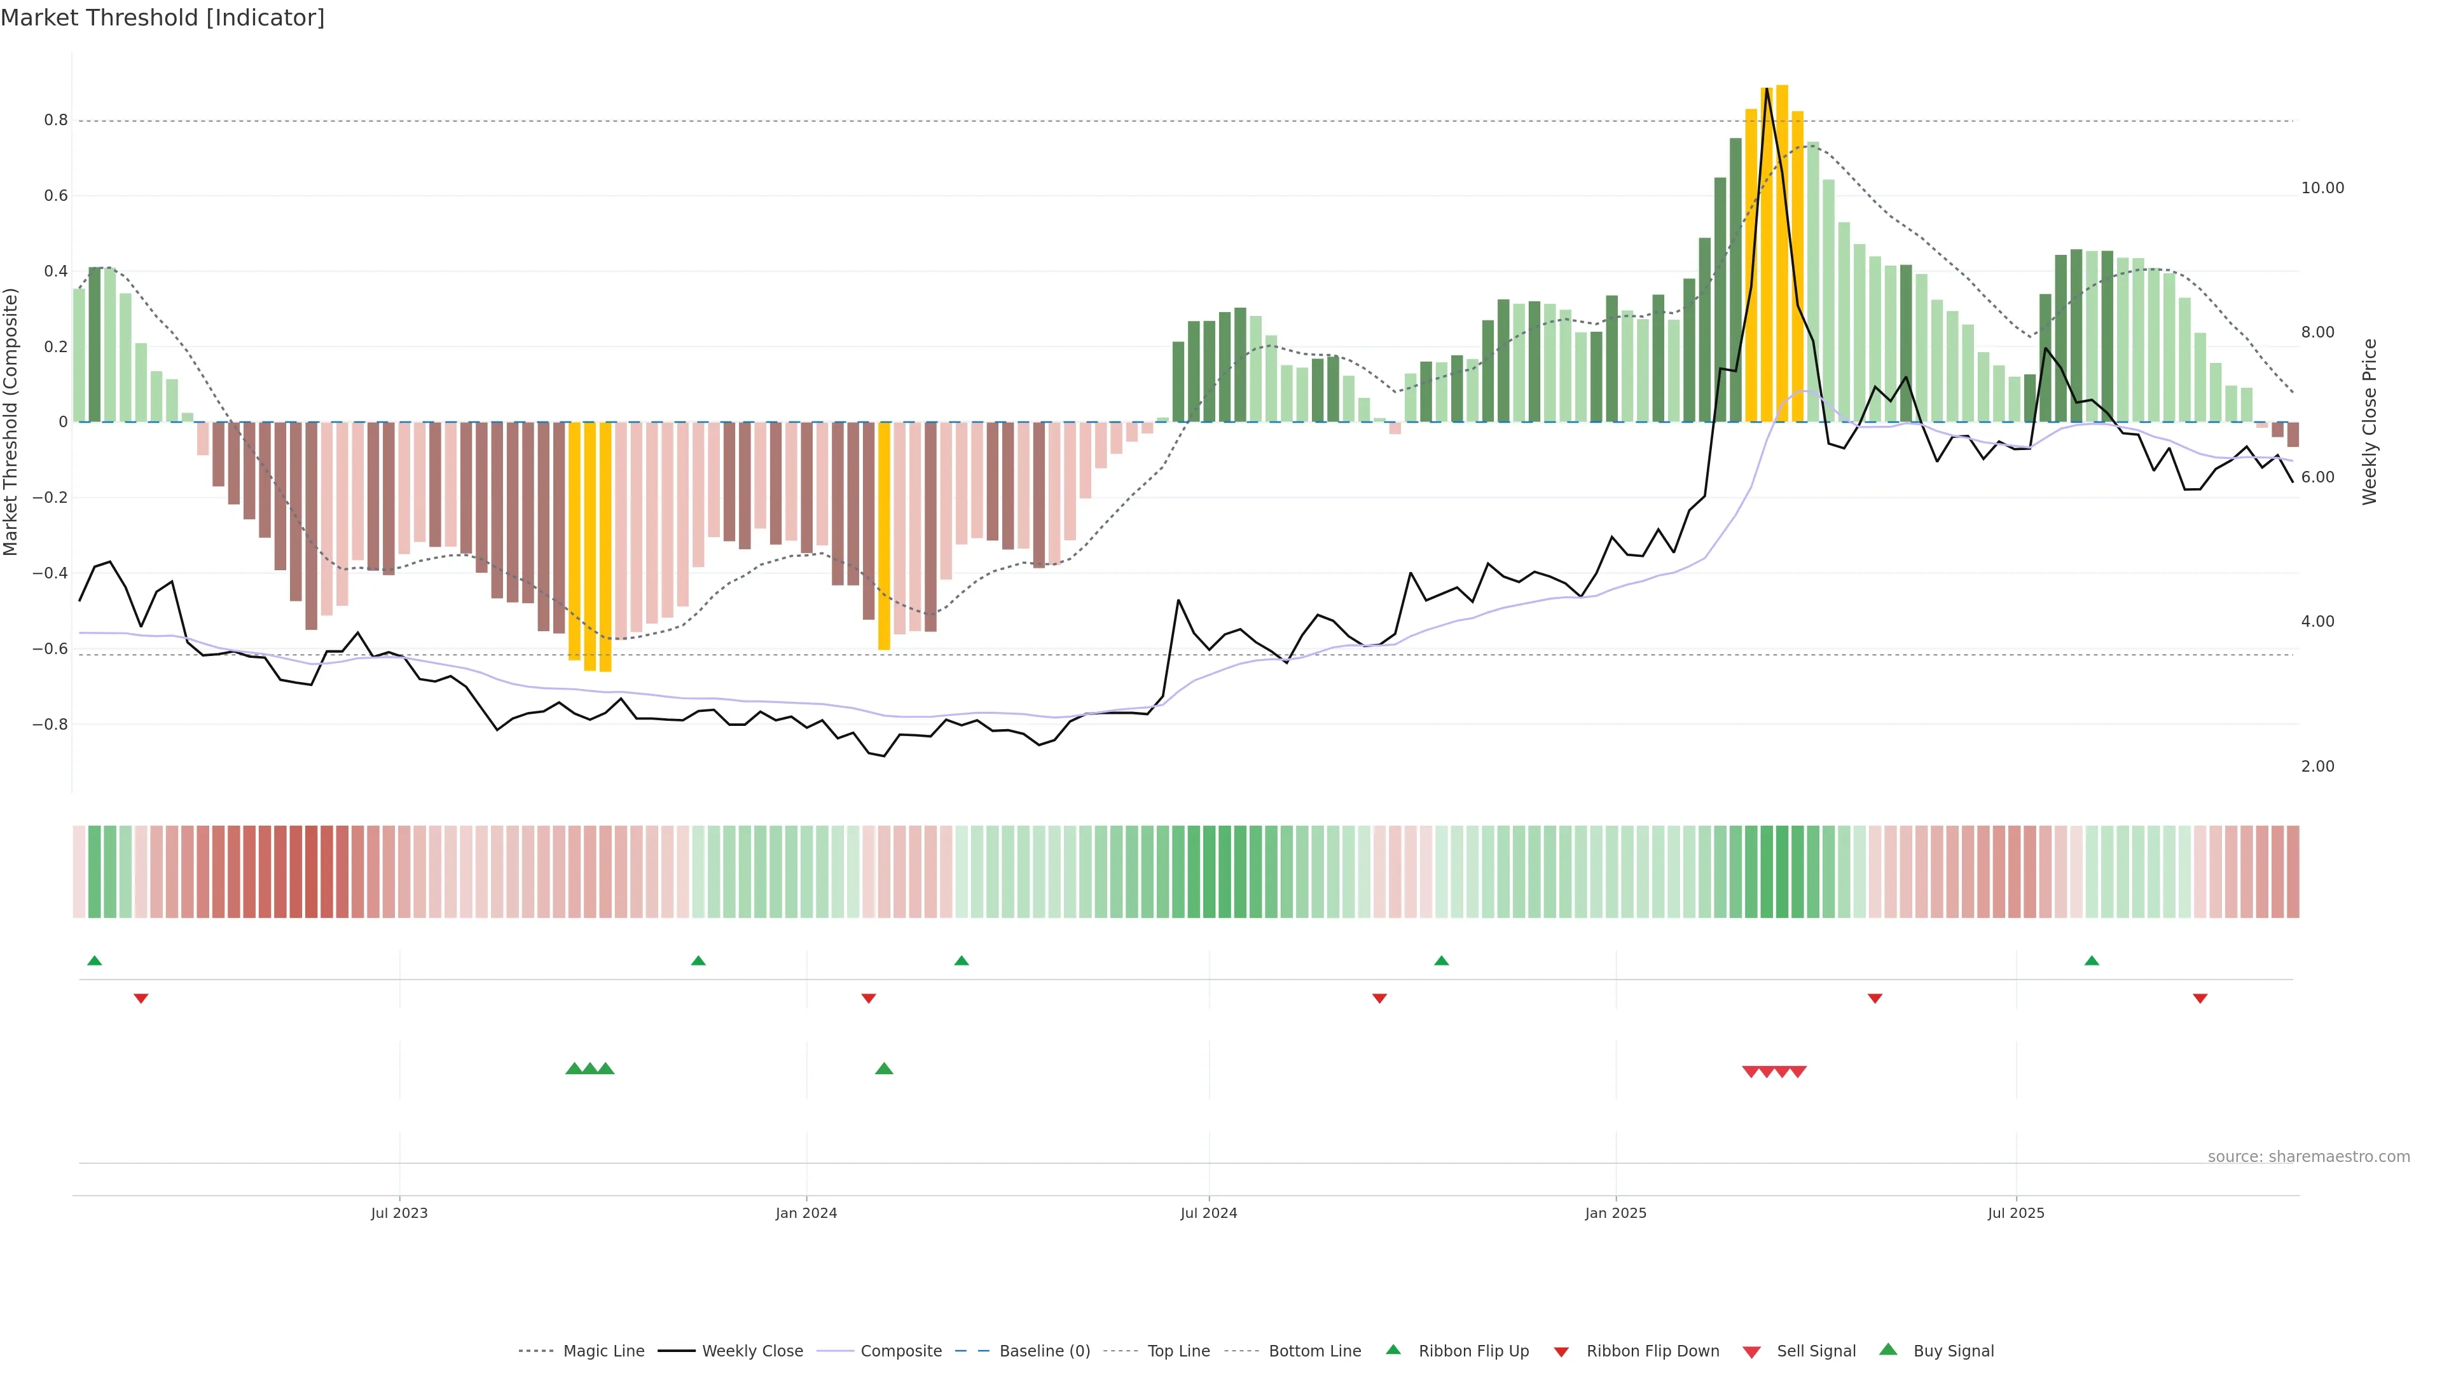Click the lone Buy Signal triangle after Jan 2024
Viewport: 2442px width, 1373px height.
point(883,1069)
